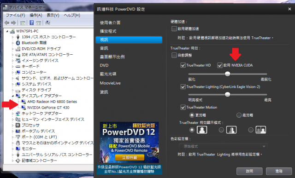Screen dimensions: 295x178
Task: Select the AMD Radeon HD 6800 Series adapter icon
Action: 24,102
